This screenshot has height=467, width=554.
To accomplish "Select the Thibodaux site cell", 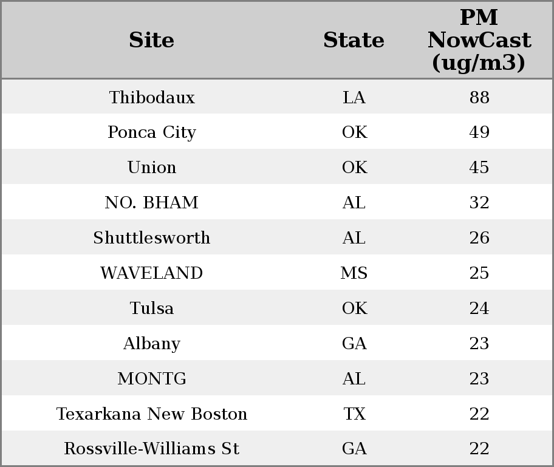I will pyautogui.click(x=152, y=98).
